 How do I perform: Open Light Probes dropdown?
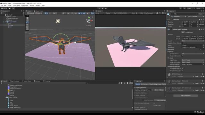tap(193, 60)
